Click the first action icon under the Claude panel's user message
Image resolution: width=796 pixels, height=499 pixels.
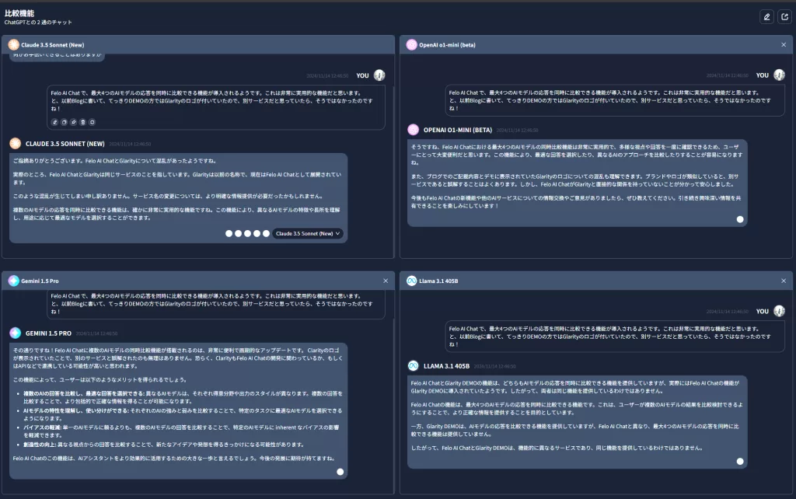pos(54,122)
